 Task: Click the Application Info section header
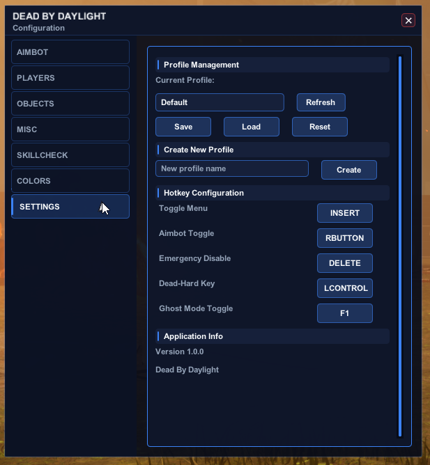(x=272, y=336)
